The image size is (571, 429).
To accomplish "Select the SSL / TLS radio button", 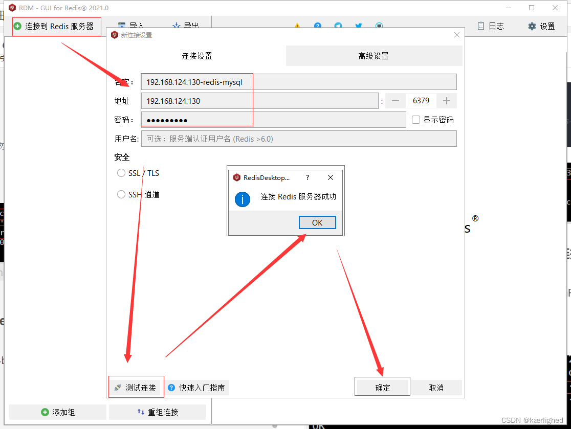I will point(121,173).
